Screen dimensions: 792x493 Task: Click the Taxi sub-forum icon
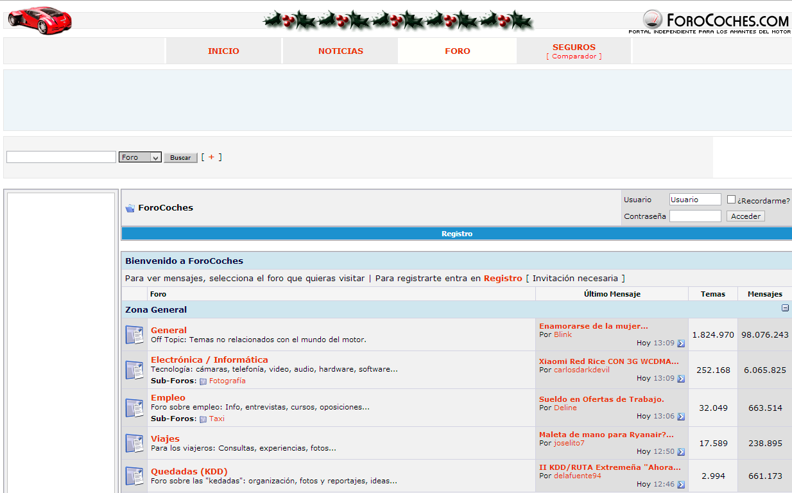pyautogui.click(x=203, y=419)
